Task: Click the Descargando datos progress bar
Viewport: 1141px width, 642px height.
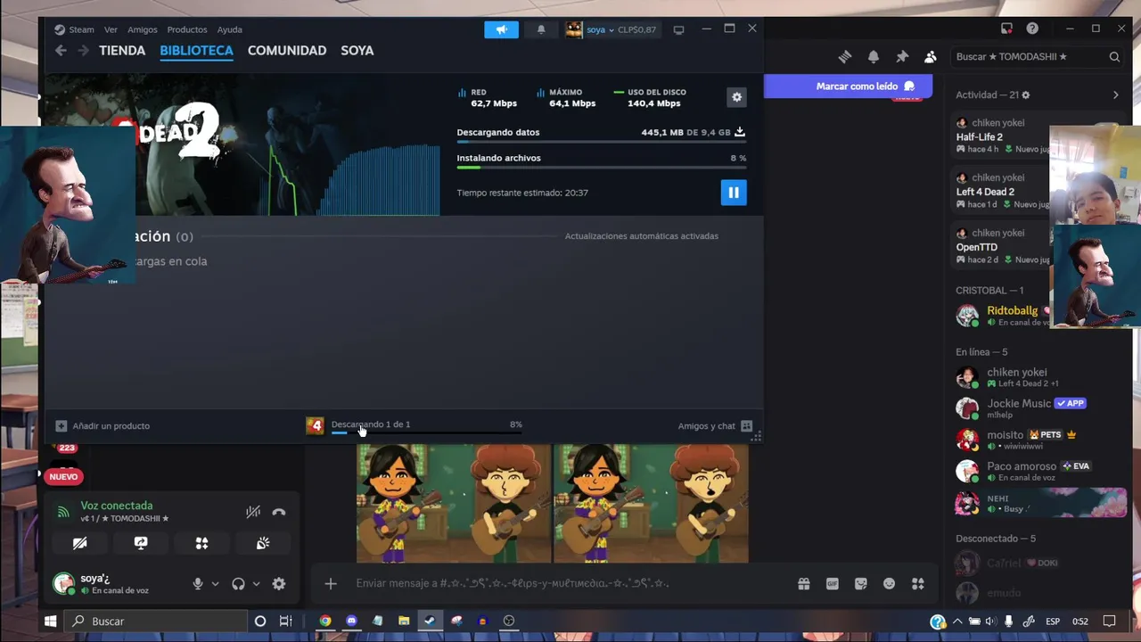Action: tap(602, 142)
